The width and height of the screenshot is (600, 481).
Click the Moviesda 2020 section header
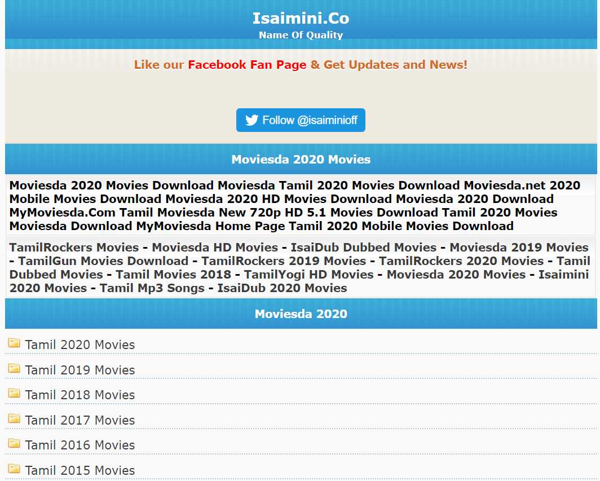pyautogui.click(x=301, y=314)
